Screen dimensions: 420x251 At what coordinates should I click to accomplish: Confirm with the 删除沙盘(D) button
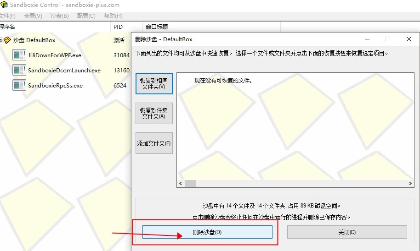coord(207,232)
